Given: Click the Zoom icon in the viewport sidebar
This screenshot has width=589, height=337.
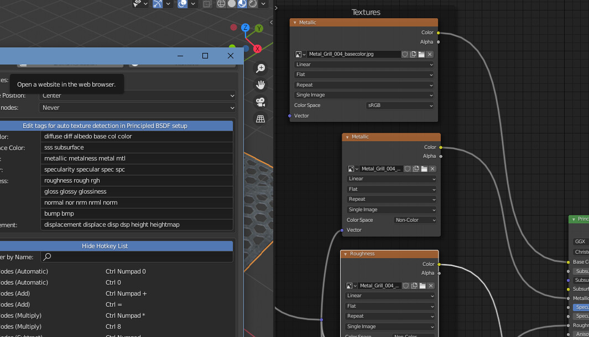Looking at the screenshot, I should pos(260,68).
